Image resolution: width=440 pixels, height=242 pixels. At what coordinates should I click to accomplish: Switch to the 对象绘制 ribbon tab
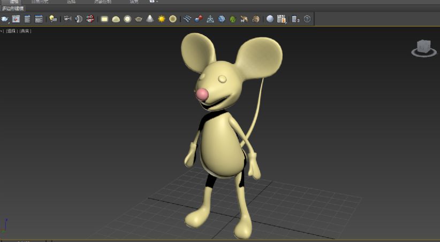point(103,2)
